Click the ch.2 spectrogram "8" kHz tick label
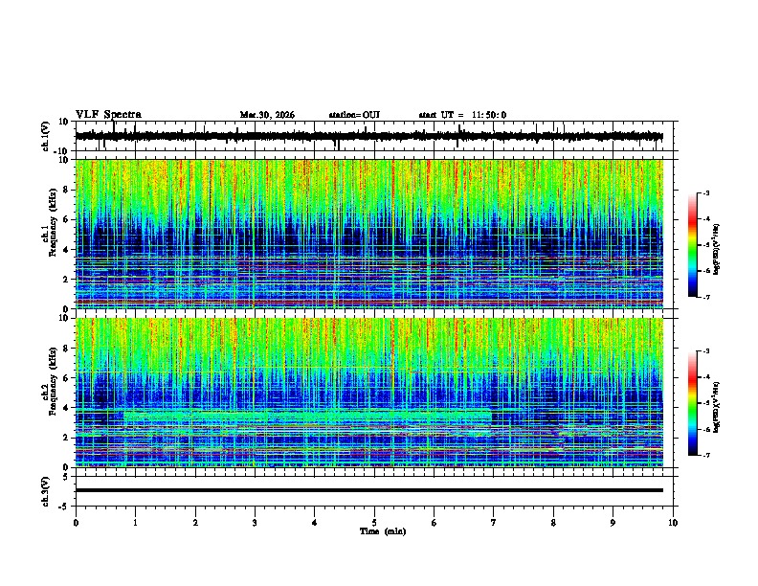758x586 pixels. coord(66,349)
